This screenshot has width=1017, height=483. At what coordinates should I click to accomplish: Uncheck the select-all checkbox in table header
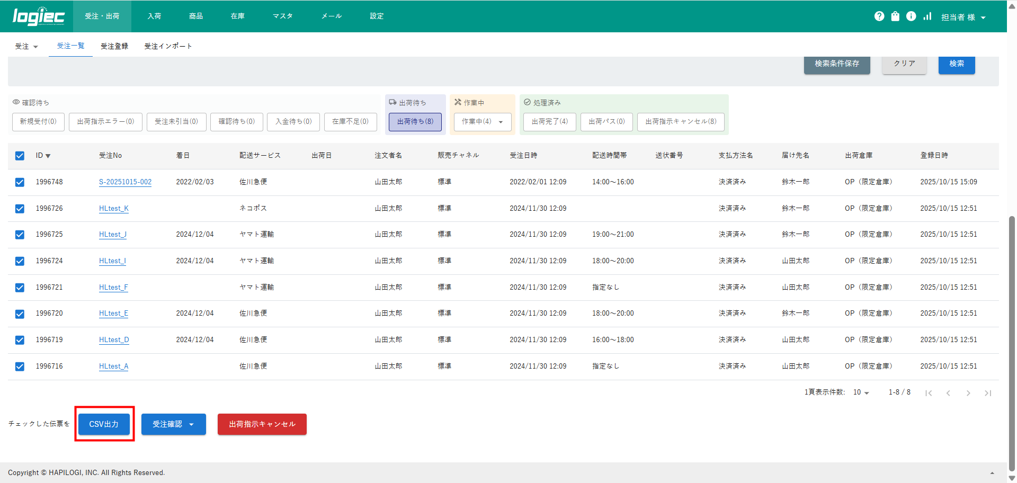click(x=20, y=156)
